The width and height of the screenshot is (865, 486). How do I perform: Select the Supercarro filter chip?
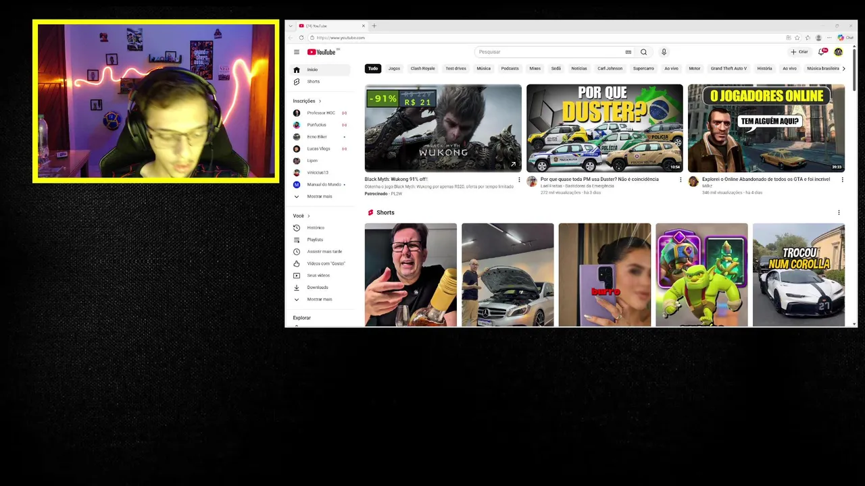point(643,68)
